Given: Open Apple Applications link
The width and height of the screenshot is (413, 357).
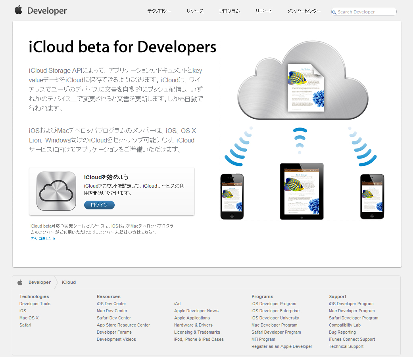Looking at the screenshot, I should coord(192,318).
